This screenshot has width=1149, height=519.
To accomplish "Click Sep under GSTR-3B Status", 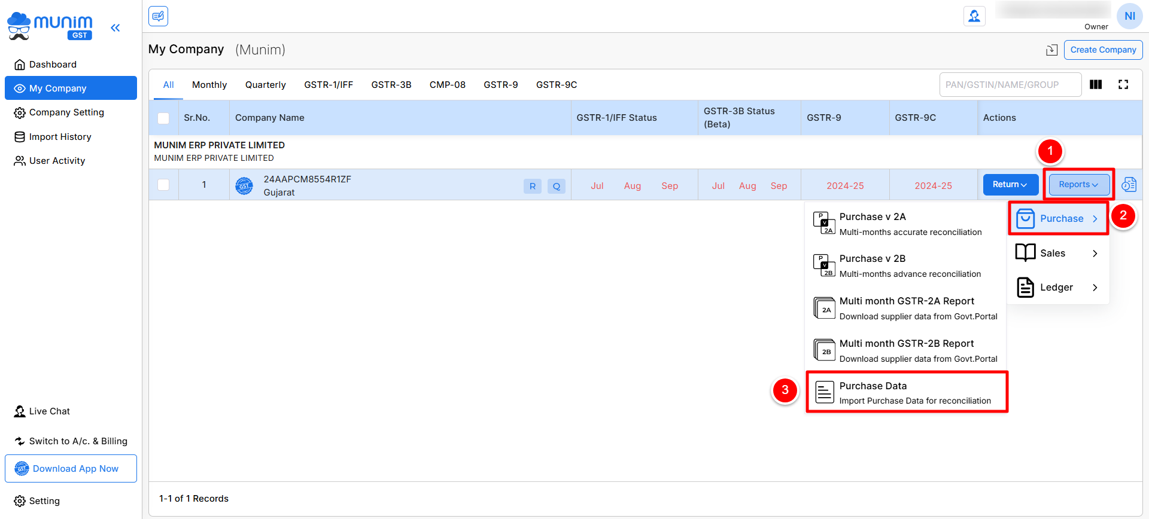I will [x=779, y=186].
